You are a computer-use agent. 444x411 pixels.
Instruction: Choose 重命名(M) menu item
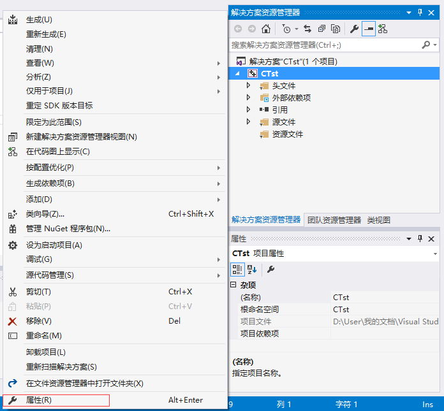[x=115, y=336]
